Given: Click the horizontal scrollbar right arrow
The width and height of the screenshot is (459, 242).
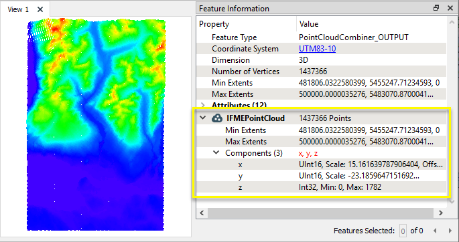Looking at the screenshot, I should tap(441, 213).
